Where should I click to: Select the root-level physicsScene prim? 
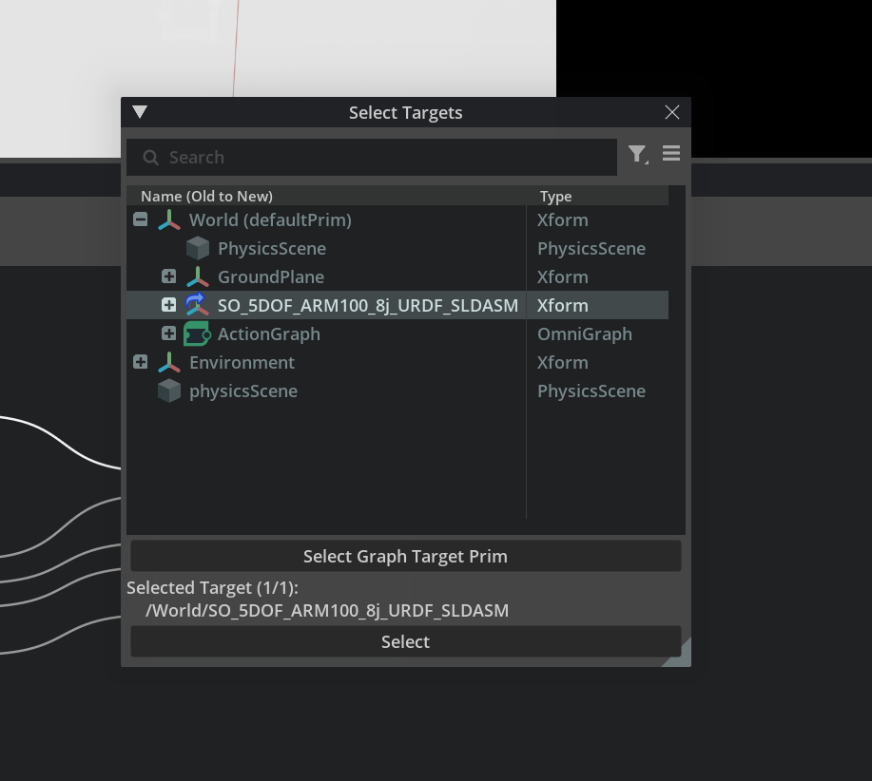coord(243,391)
